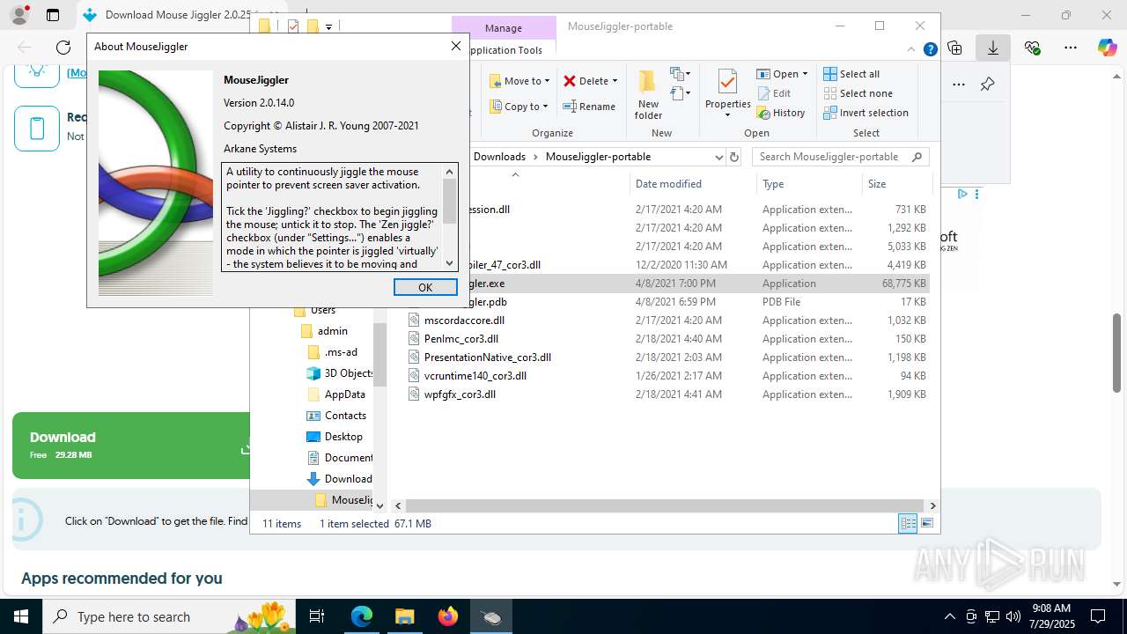Select the Users folder in tree
The image size is (1127, 634).
pyautogui.click(x=322, y=310)
